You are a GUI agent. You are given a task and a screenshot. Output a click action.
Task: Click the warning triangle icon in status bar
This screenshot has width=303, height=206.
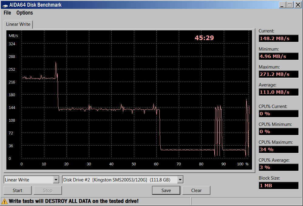5,201
